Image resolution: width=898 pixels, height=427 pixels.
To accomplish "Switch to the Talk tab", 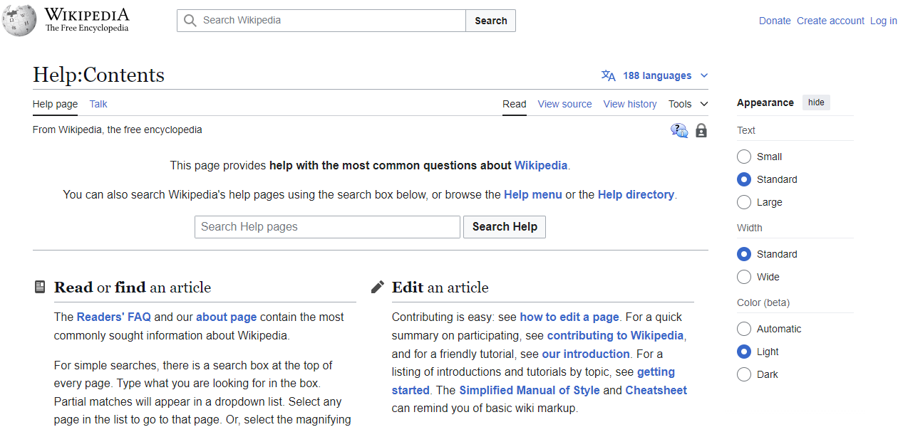I will [98, 104].
